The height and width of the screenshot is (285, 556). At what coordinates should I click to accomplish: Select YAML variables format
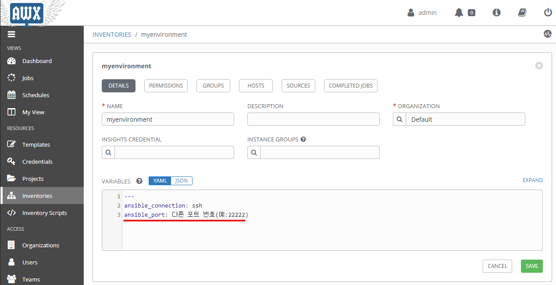point(160,181)
